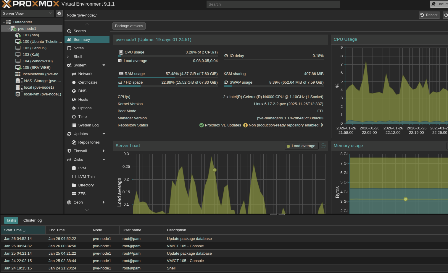The image size is (448, 273).
Task: Select the Tasks tab
Action: (x=11, y=220)
